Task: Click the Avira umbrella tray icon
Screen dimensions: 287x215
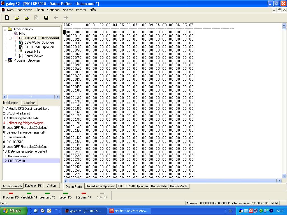Action: coord(251,211)
